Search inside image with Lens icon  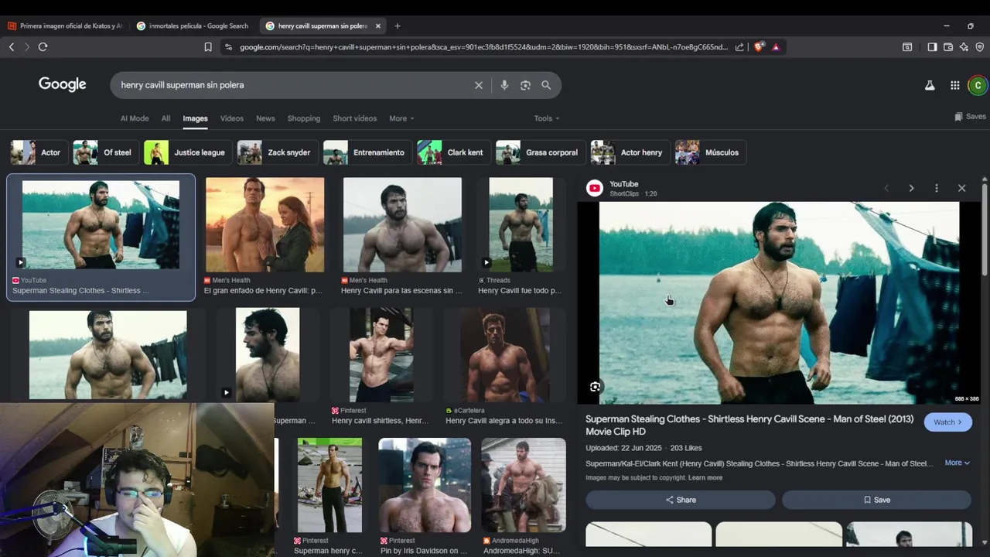[595, 387]
